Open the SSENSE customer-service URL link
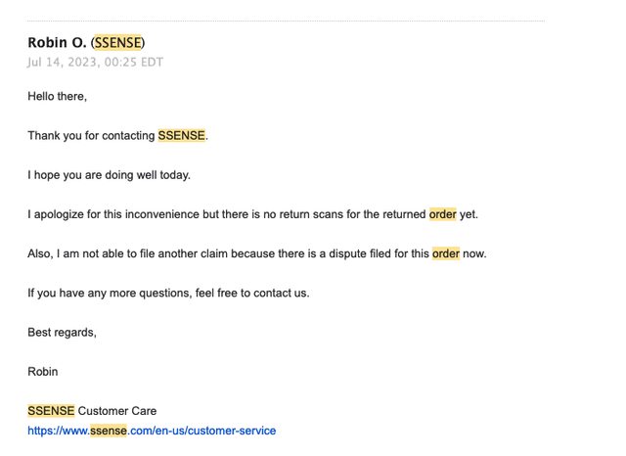The height and width of the screenshot is (456, 626). (152, 431)
